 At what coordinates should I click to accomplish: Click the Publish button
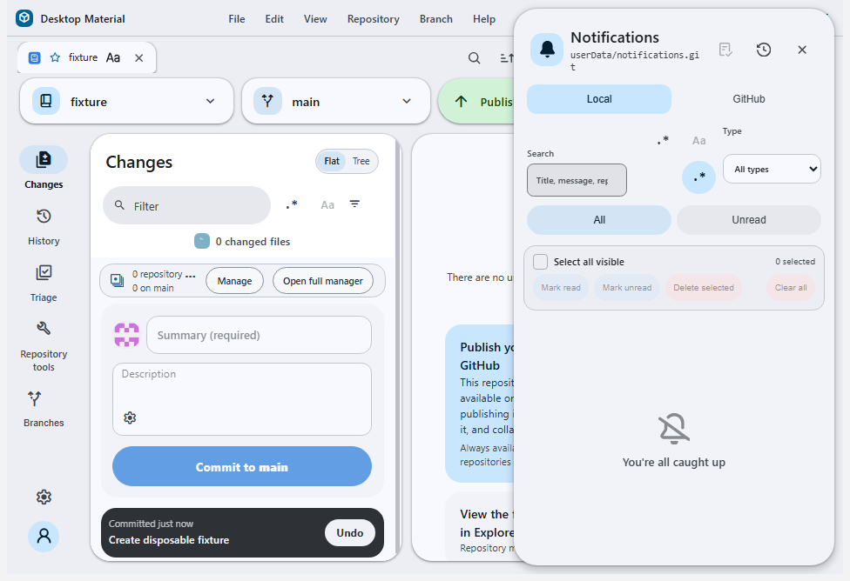477,101
